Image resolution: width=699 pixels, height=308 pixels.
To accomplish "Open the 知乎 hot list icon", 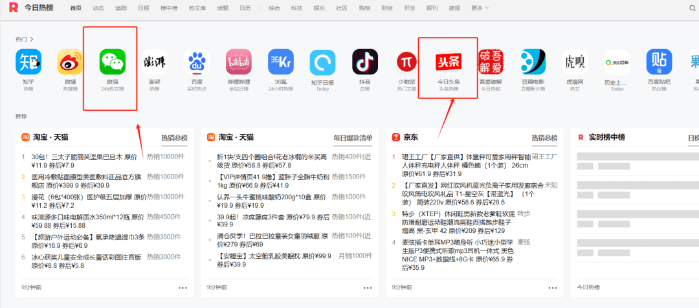I will (28, 61).
